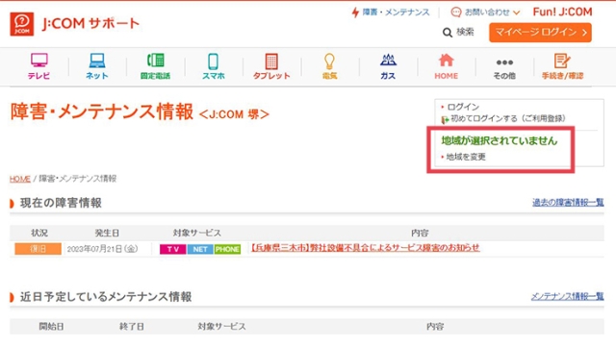Click the 地域を変更 link
The image size is (616, 346).
click(x=466, y=157)
